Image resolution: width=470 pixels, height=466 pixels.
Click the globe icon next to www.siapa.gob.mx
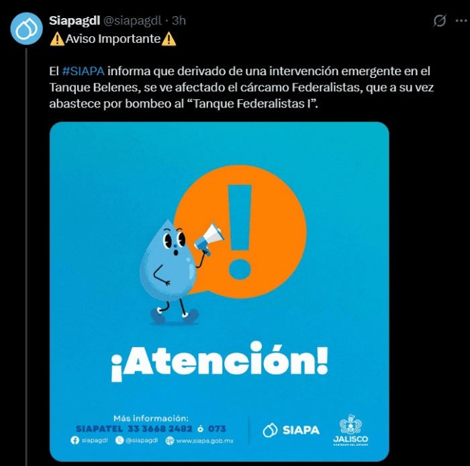(x=170, y=440)
